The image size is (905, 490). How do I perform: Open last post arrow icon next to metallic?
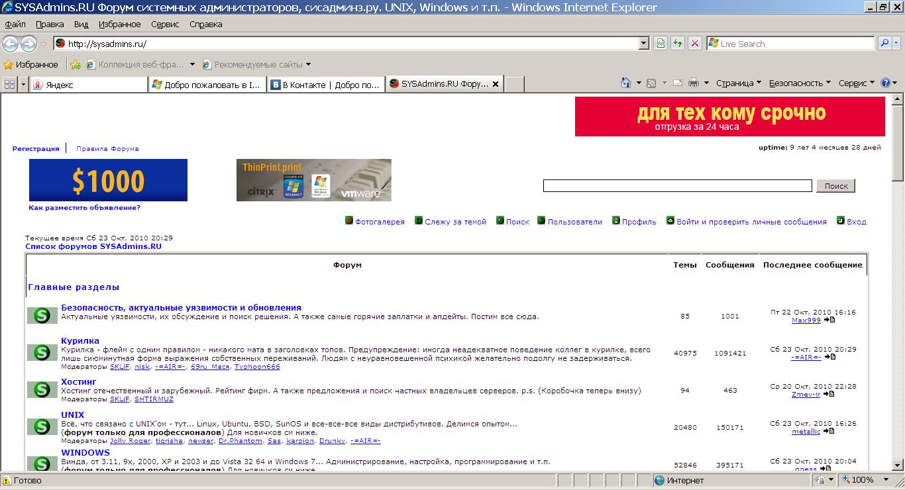coord(828,431)
